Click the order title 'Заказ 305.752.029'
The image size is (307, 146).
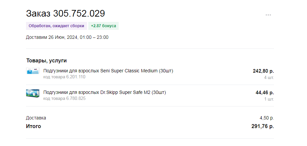tap(65, 14)
